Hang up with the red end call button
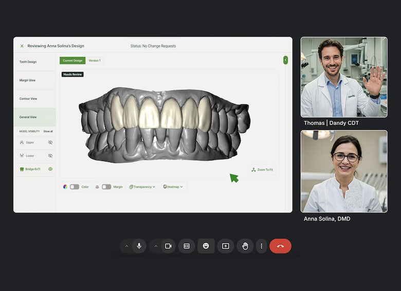 click(x=280, y=246)
